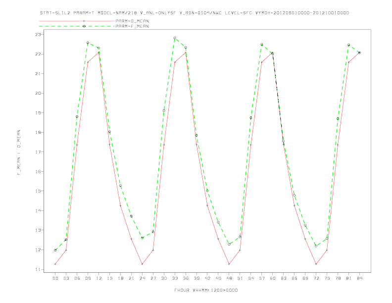
Task: Click x-axis tick label 03
Action: pos(66,278)
